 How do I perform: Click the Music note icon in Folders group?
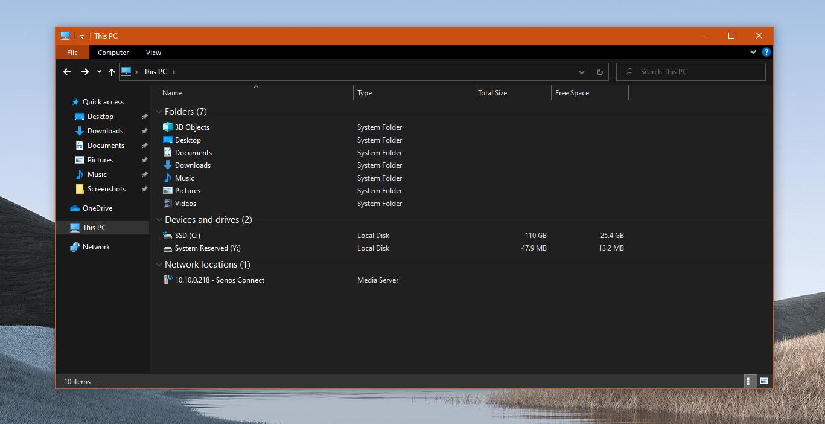(168, 178)
